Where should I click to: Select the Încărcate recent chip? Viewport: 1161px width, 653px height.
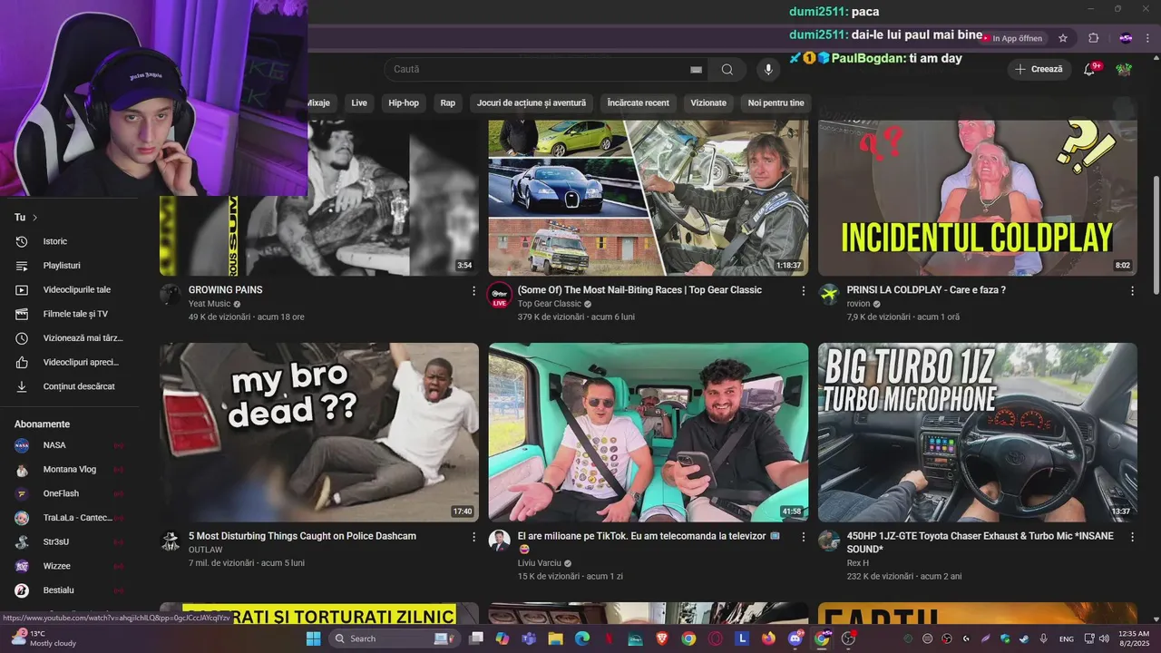[639, 102]
